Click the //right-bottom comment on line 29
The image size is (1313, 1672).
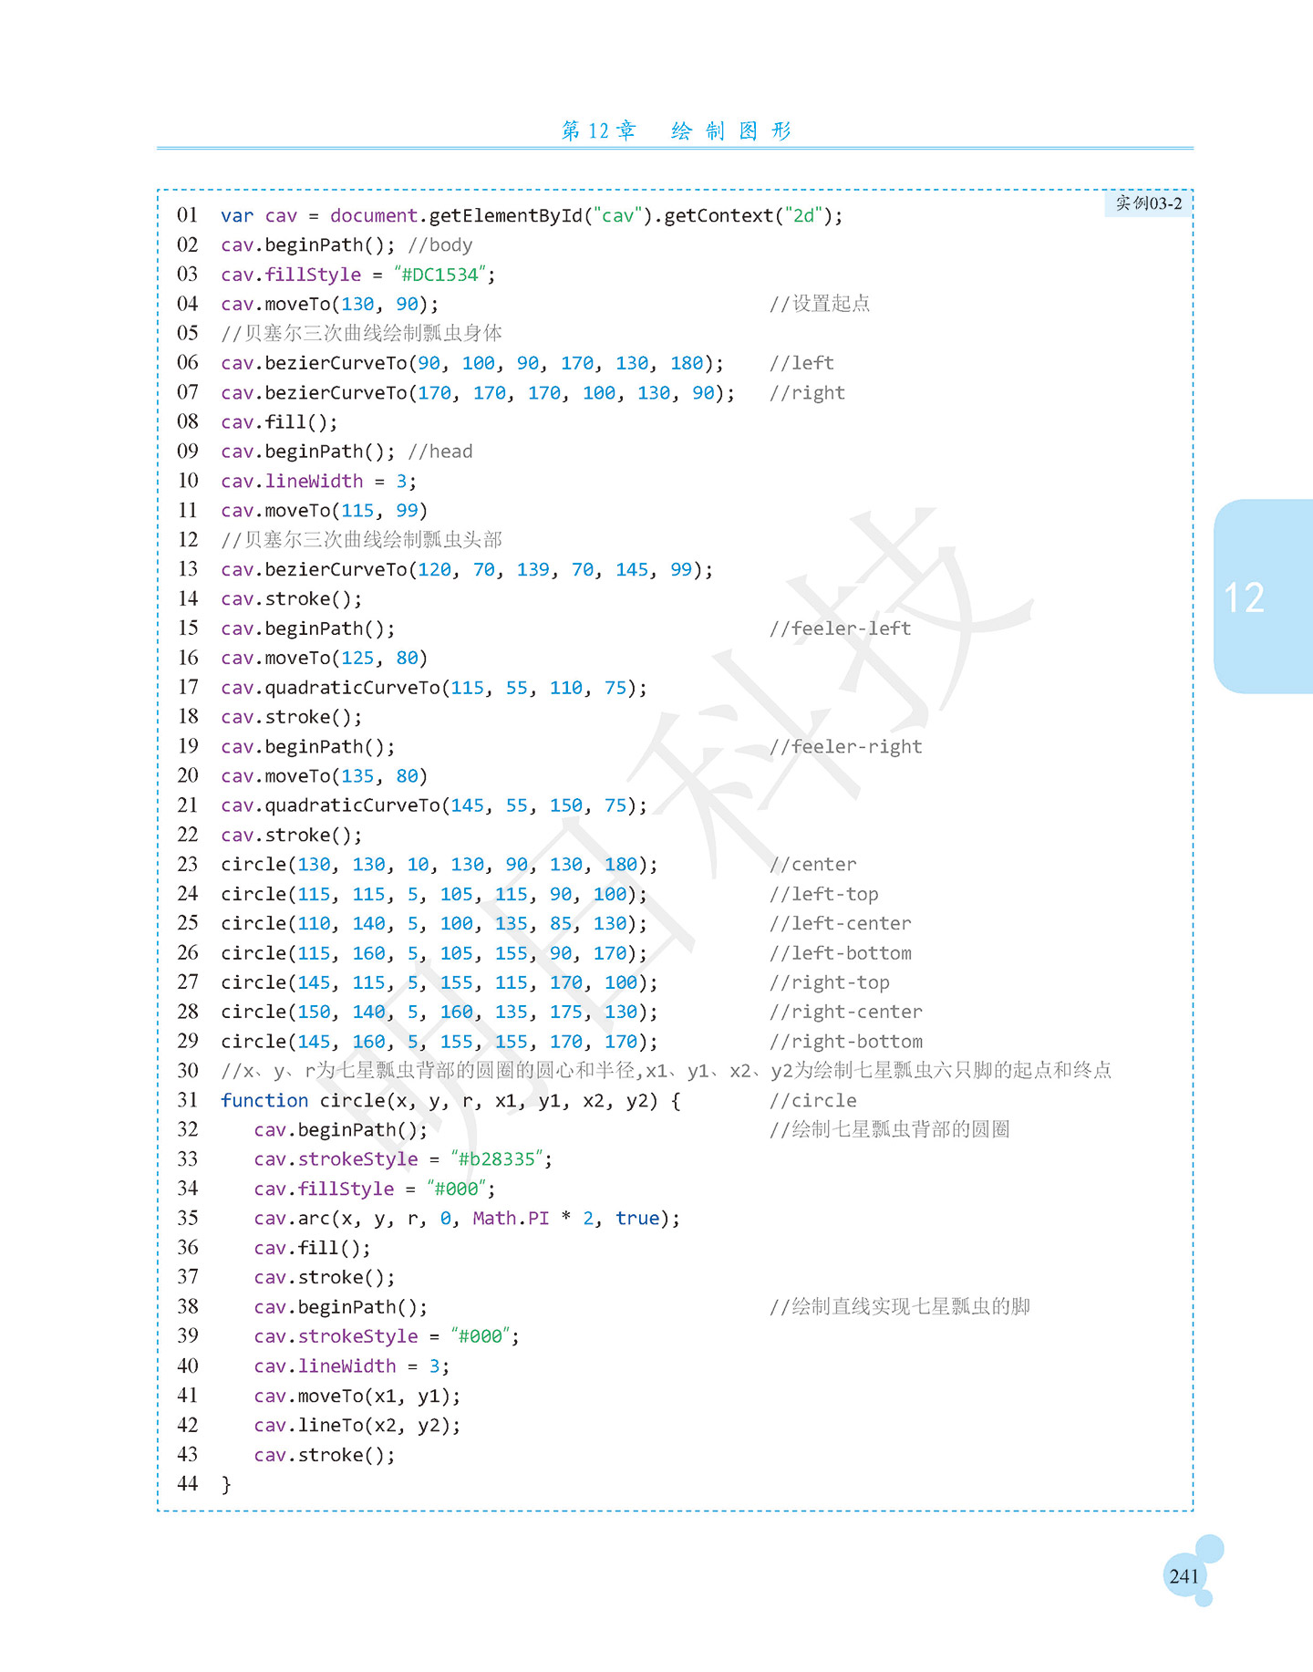845,1042
